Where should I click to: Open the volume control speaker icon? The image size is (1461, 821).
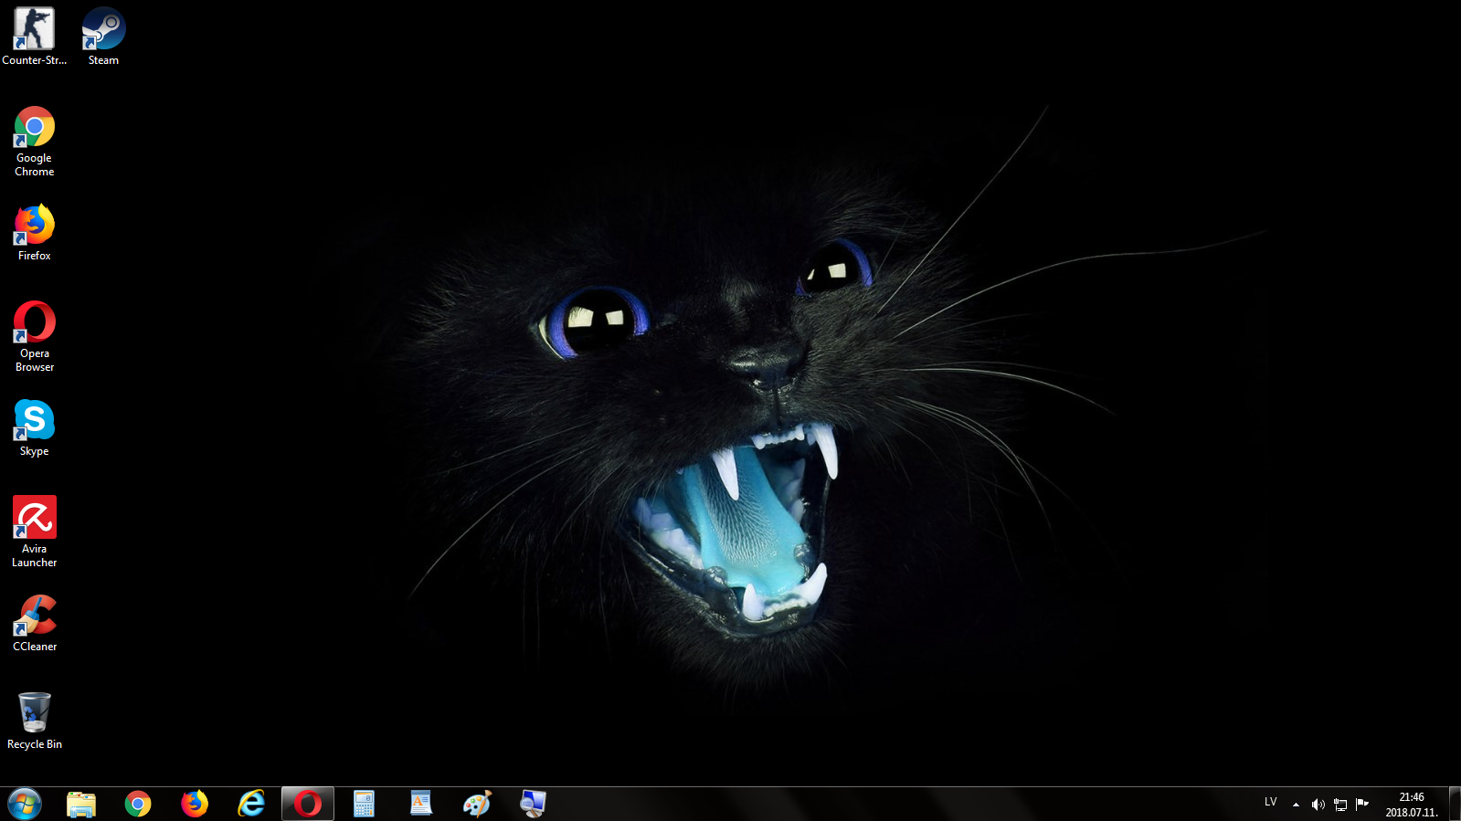(x=1318, y=805)
